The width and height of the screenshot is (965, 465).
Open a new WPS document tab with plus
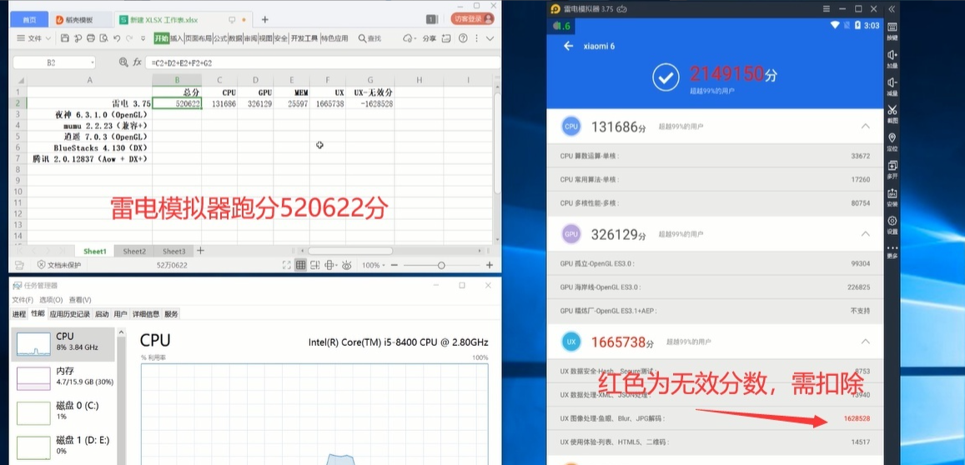264,19
